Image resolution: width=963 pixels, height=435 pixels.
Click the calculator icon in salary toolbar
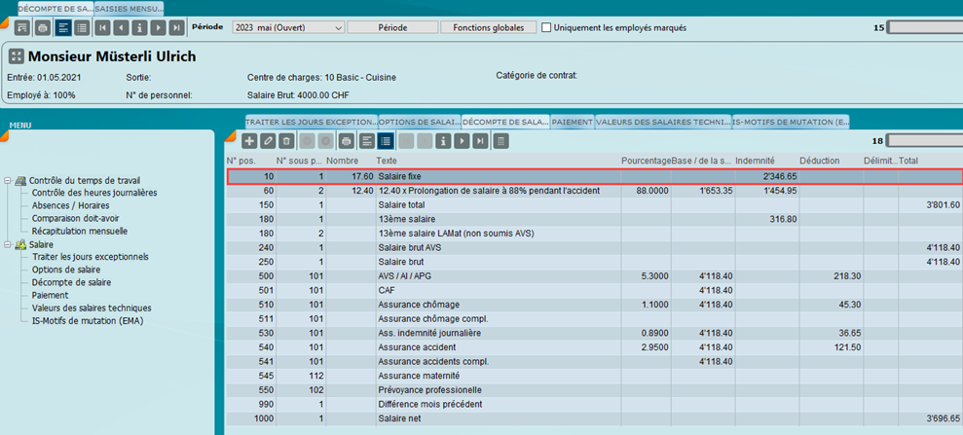(x=501, y=141)
